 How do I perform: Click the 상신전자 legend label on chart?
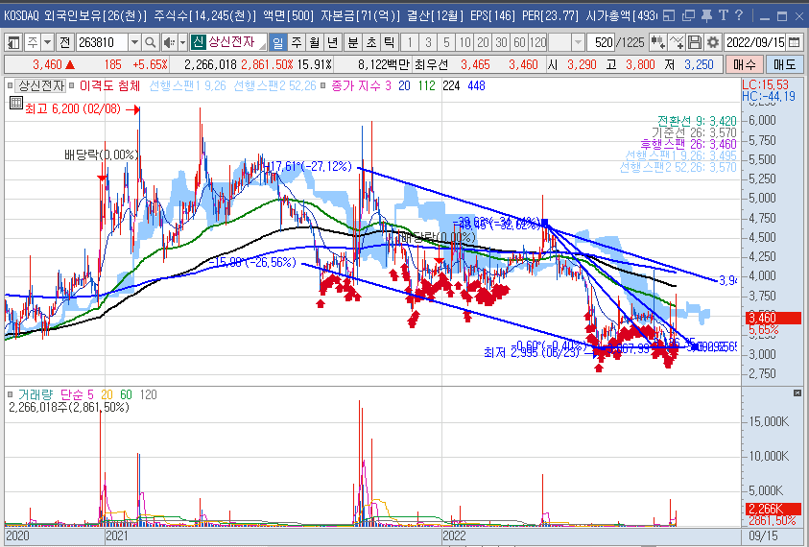click(41, 85)
